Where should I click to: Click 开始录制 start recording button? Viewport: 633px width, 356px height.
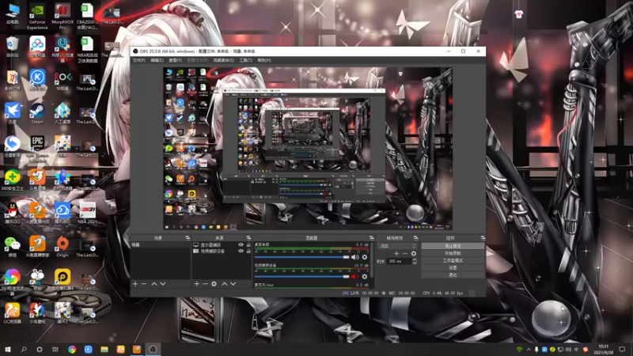(x=453, y=253)
